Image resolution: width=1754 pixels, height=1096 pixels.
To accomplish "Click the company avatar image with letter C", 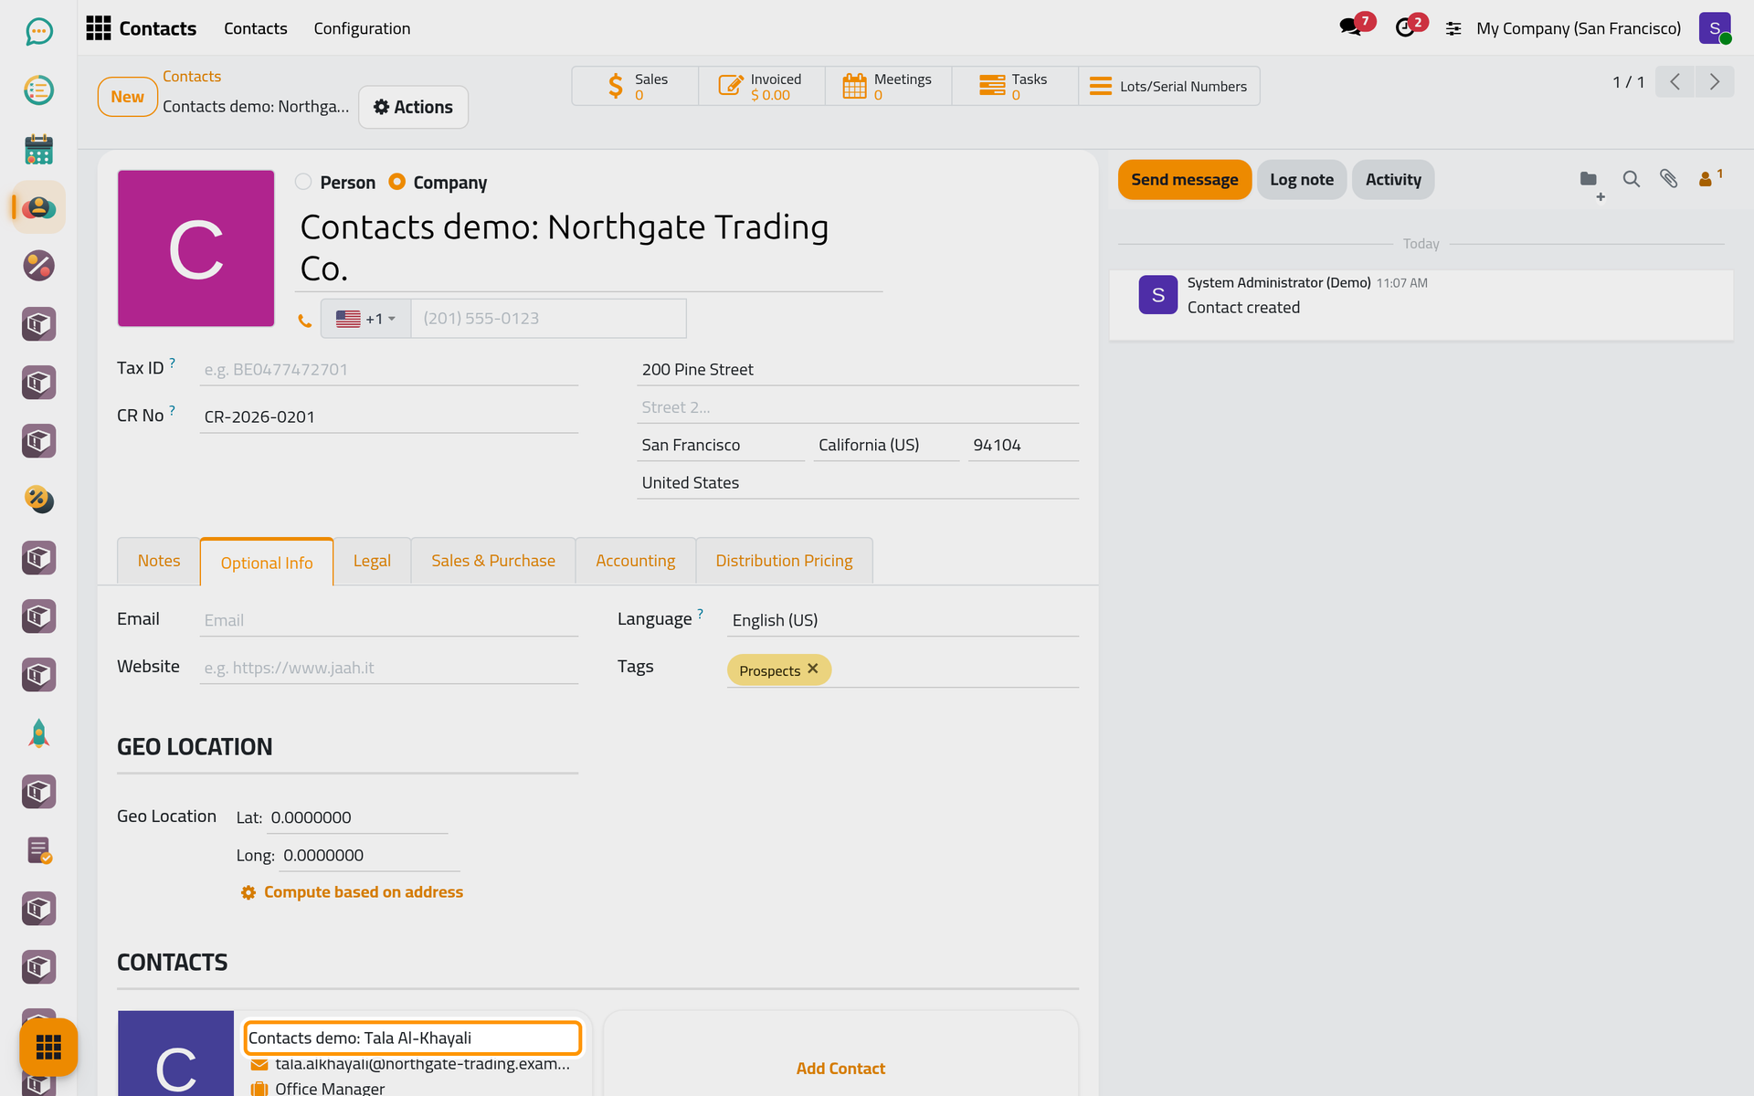I will tap(195, 248).
